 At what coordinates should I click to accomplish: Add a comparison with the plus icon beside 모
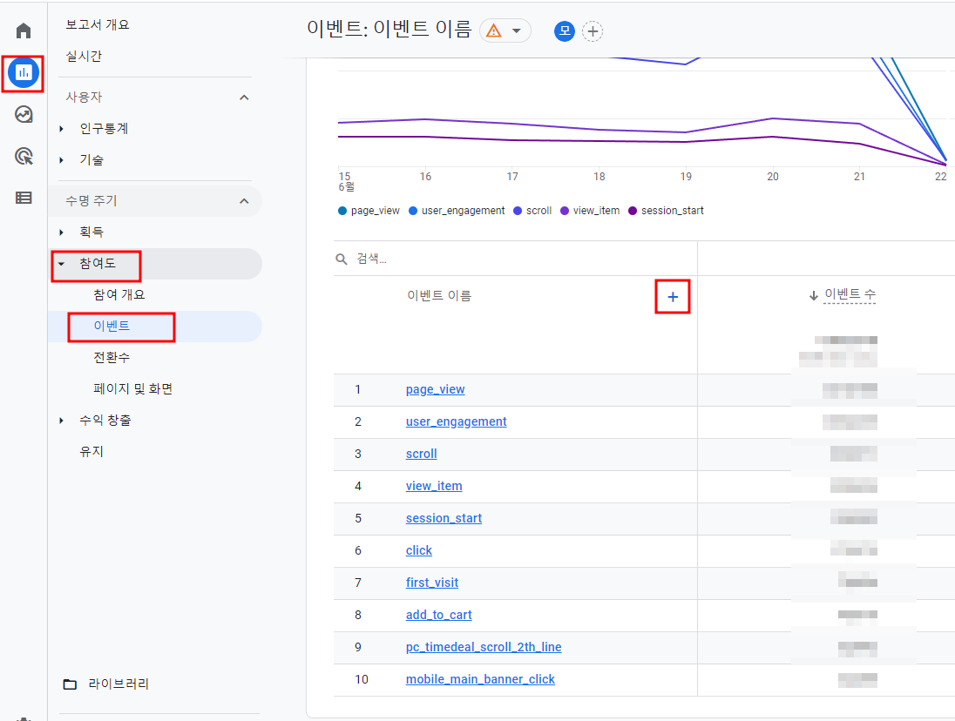593,30
